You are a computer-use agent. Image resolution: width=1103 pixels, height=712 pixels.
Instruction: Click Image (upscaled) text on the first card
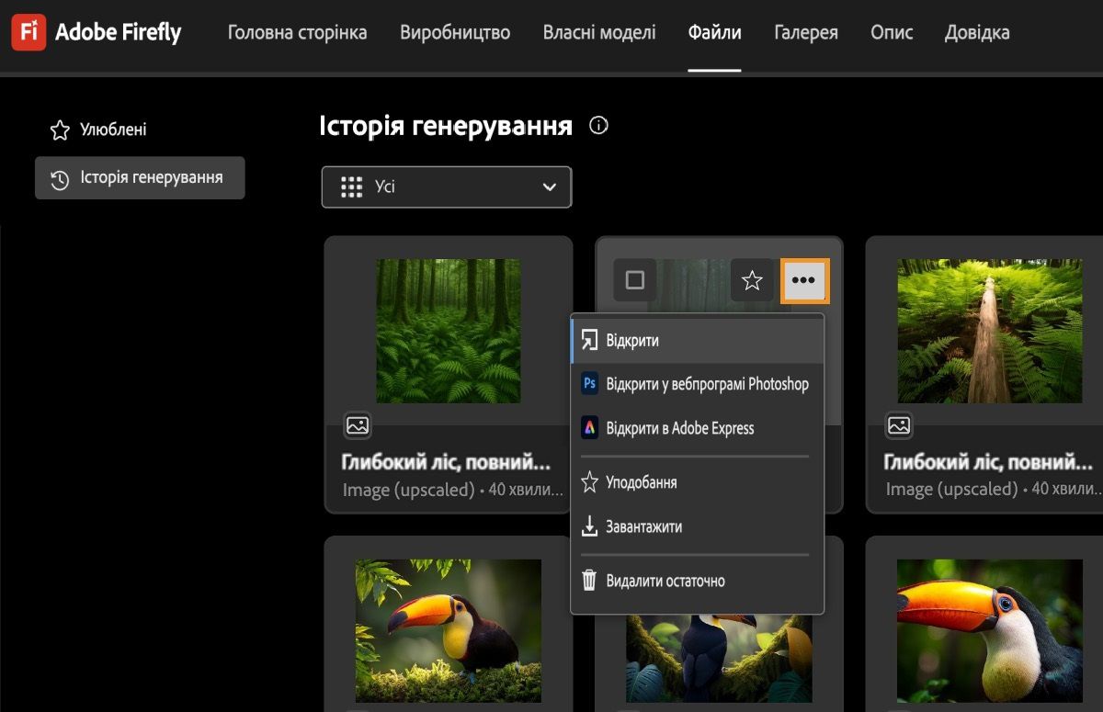point(409,491)
